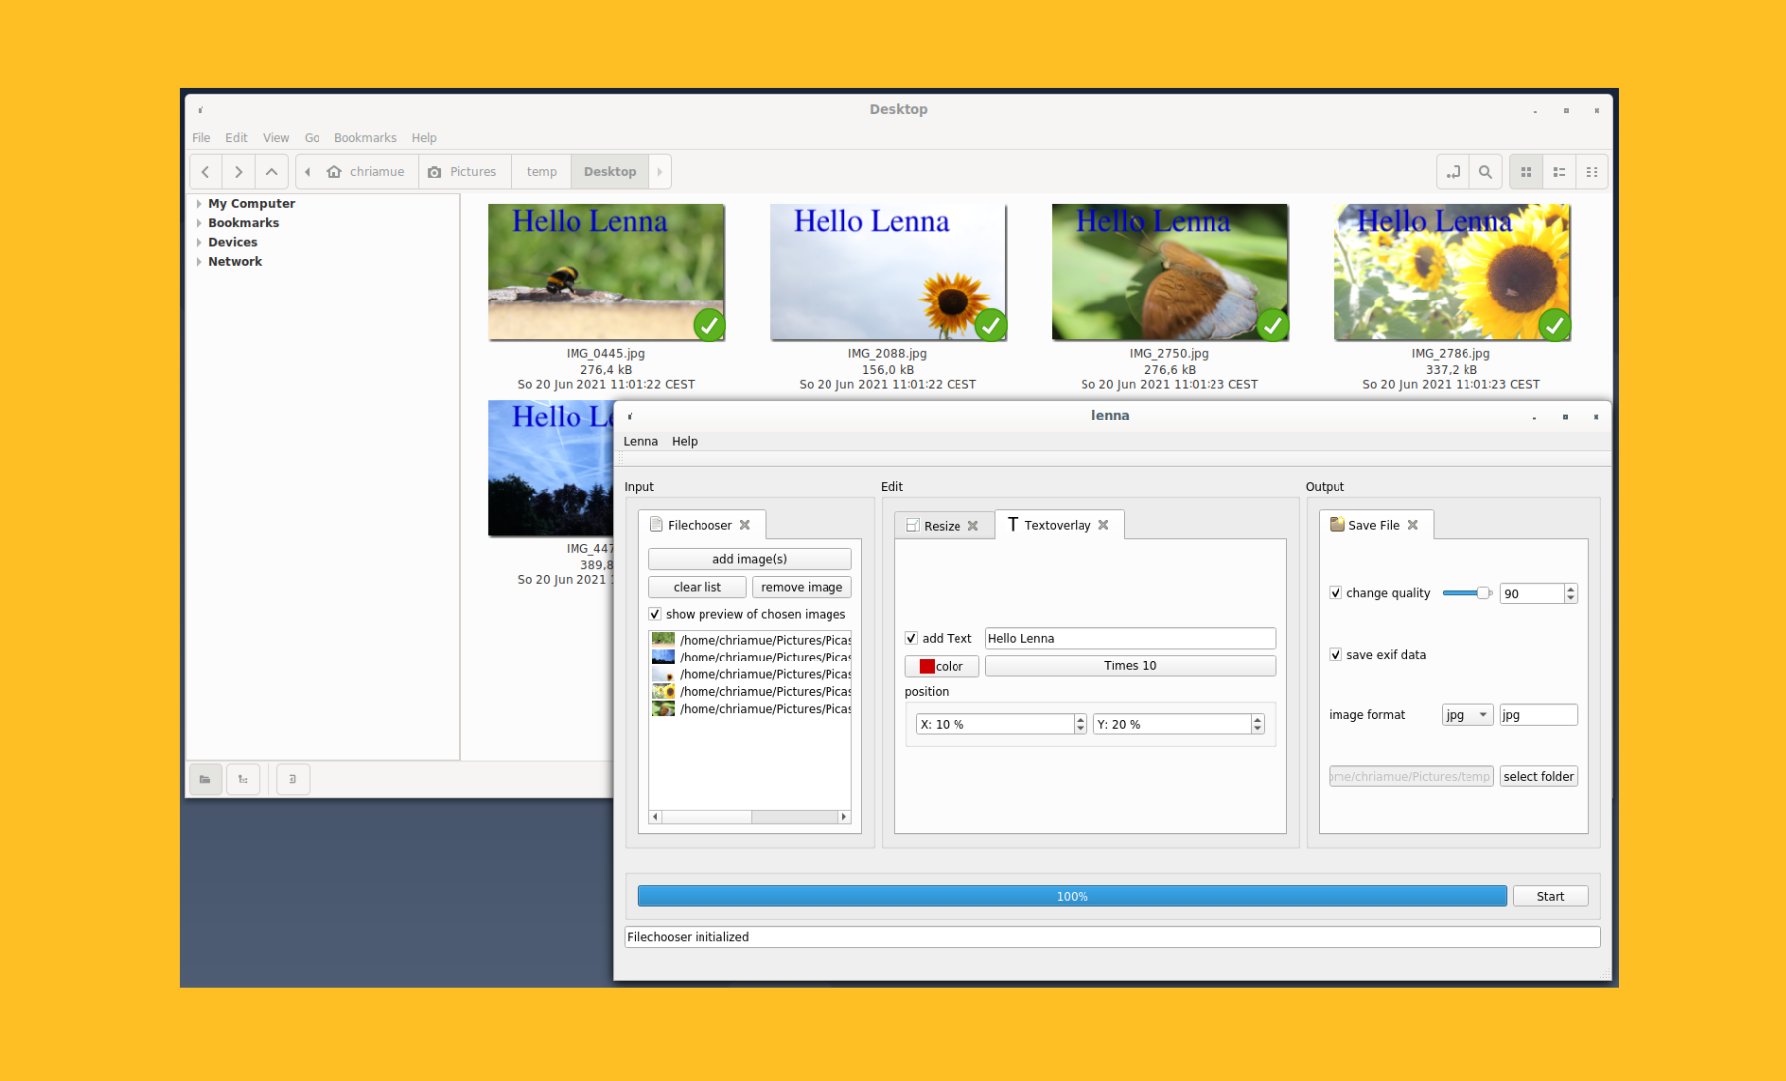Uncheck show preview of chosen images
Viewport: 1786px width, 1081px height.
[655, 614]
